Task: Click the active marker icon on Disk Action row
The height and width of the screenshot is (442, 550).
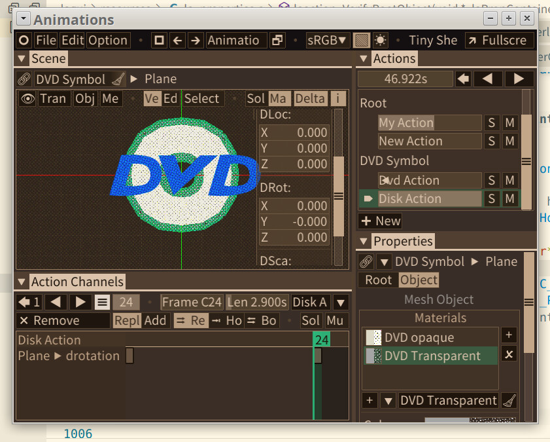Action: [x=368, y=199]
